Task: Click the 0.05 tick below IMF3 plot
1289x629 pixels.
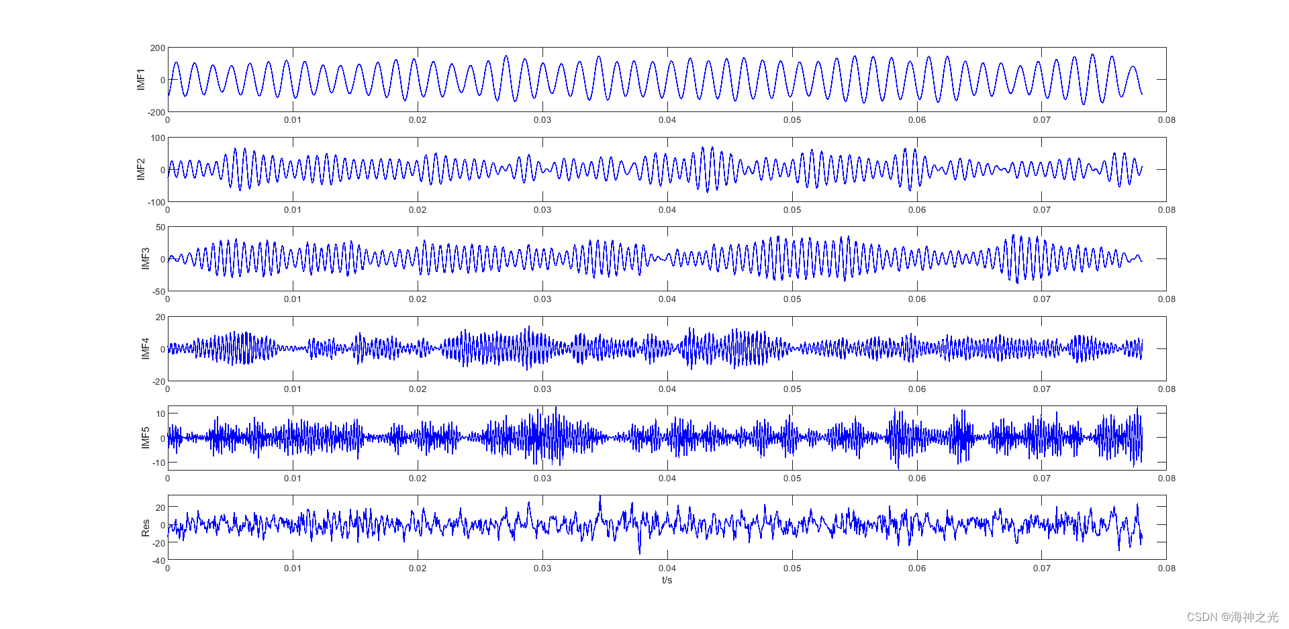Action: 792,299
